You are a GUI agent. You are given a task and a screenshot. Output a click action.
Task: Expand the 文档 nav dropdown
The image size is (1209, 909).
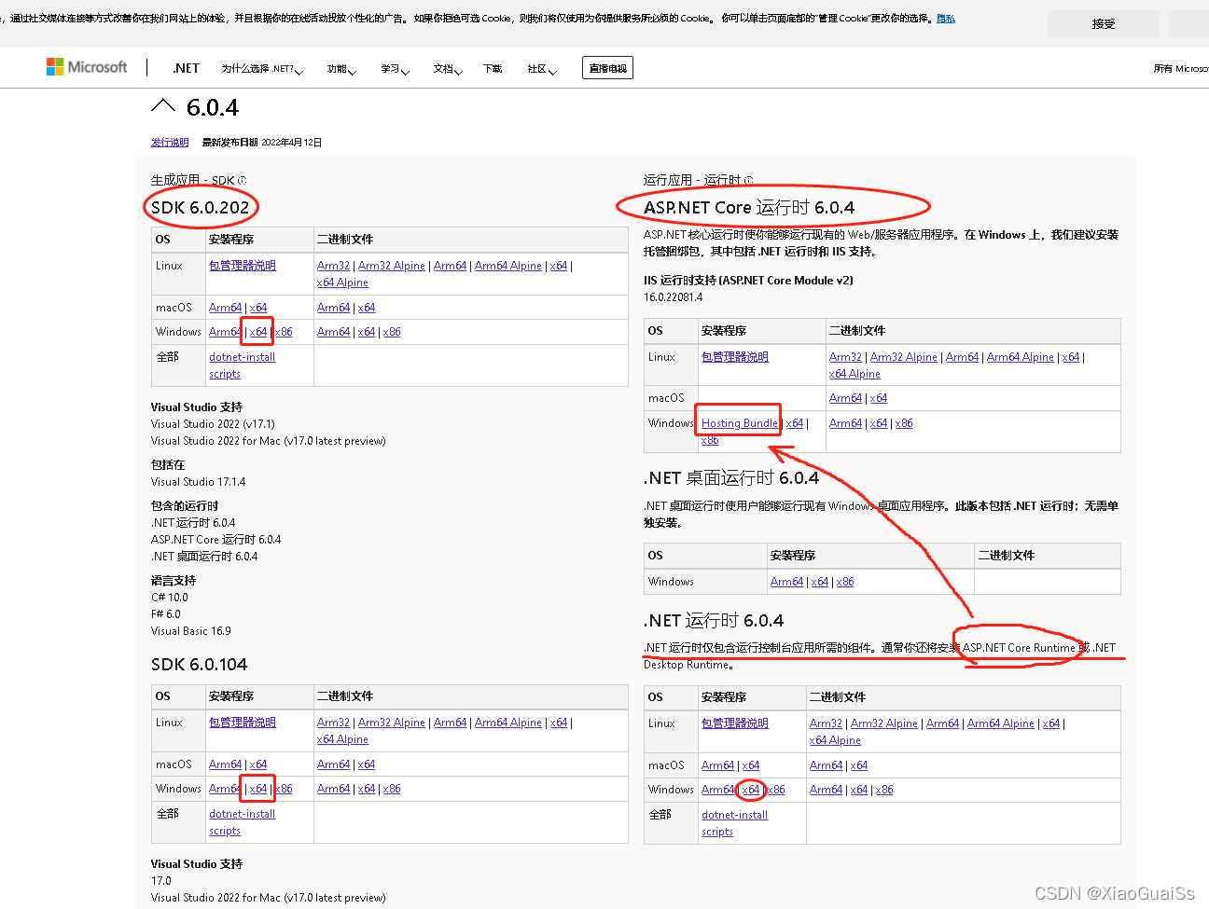(x=448, y=69)
